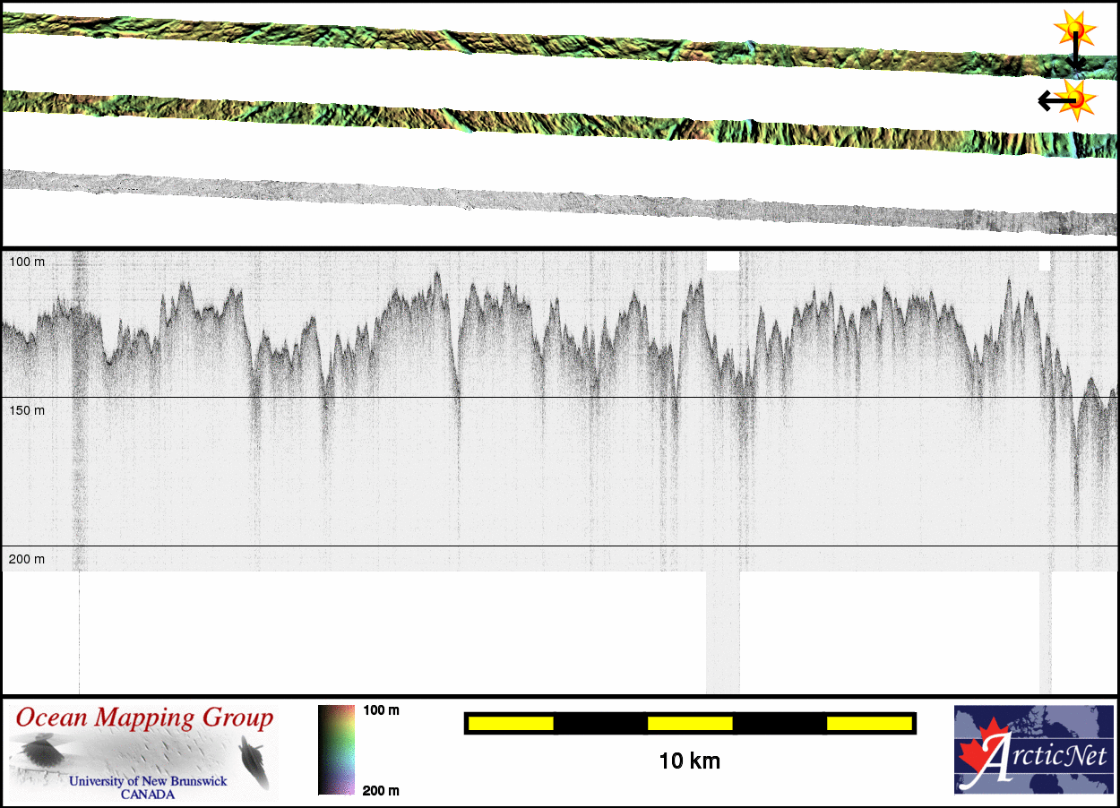Click the Ocean Mapping Group title text
This screenshot has height=808, width=1120.
144,718
